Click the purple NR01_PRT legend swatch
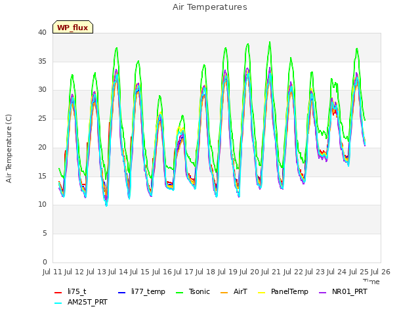This screenshot has height=315, width=420. 323,292
